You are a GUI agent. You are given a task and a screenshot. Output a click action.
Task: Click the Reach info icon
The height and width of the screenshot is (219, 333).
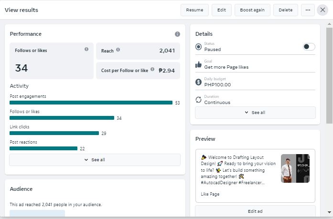[x=118, y=50]
